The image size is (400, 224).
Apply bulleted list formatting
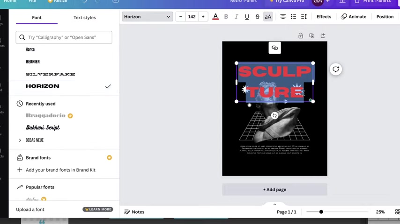tap(293, 17)
